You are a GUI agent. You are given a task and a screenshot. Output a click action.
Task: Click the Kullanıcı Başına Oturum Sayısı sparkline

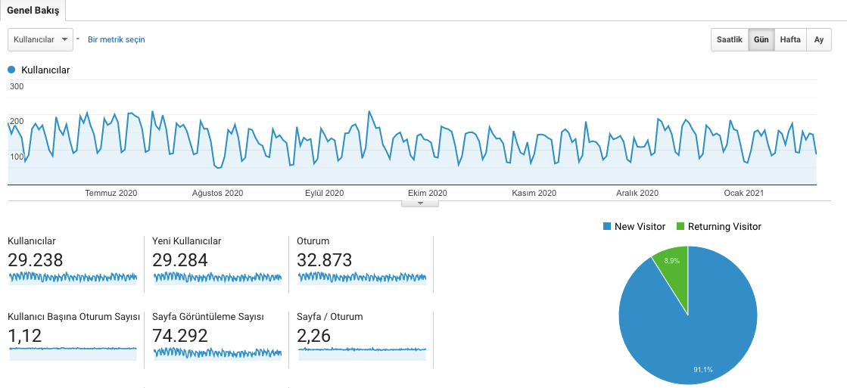tap(73, 353)
